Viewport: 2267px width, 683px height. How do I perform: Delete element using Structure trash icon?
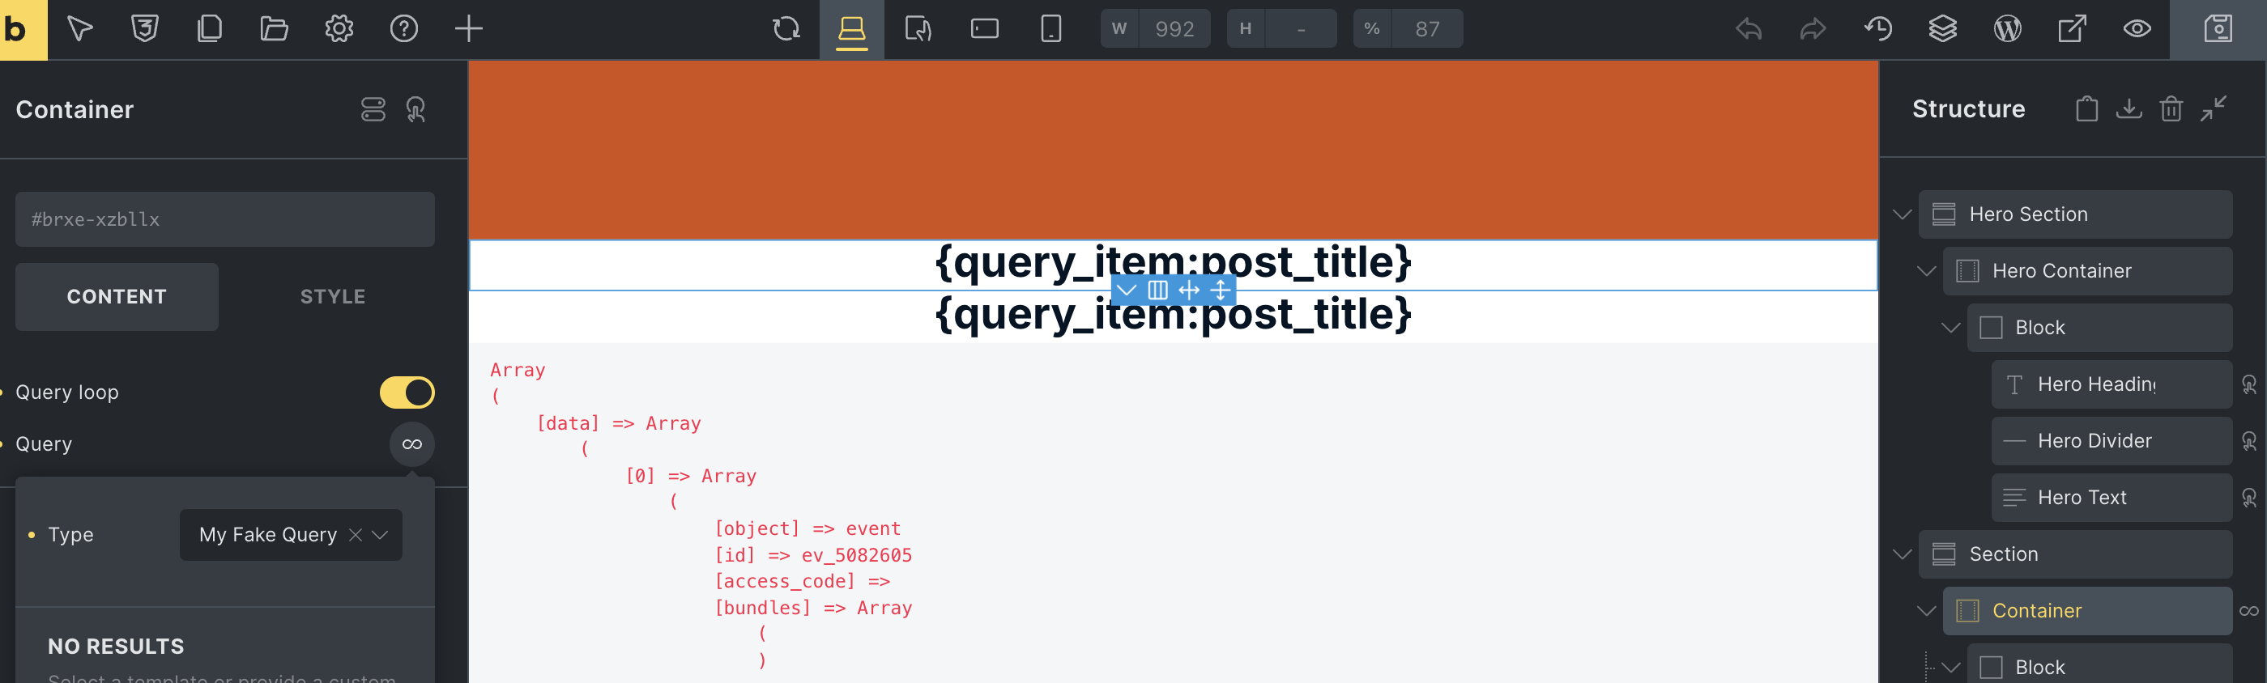pyautogui.click(x=2171, y=109)
